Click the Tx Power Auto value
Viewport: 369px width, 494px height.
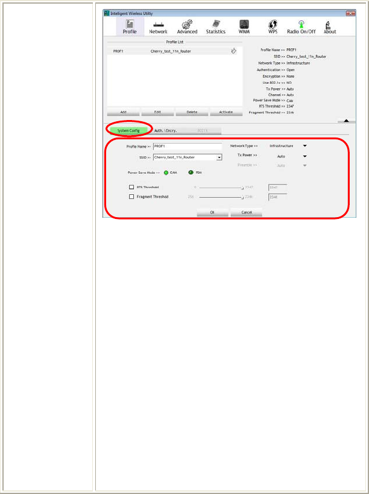tap(281, 156)
